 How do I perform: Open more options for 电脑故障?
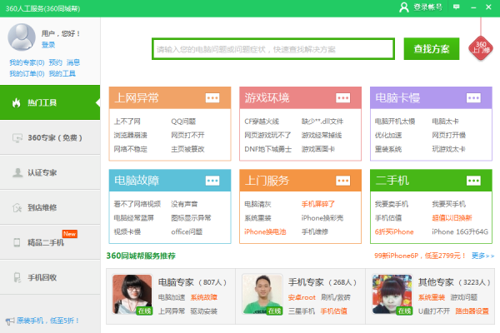point(213,181)
